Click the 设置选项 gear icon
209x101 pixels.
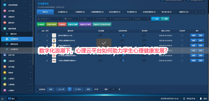point(5,17)
